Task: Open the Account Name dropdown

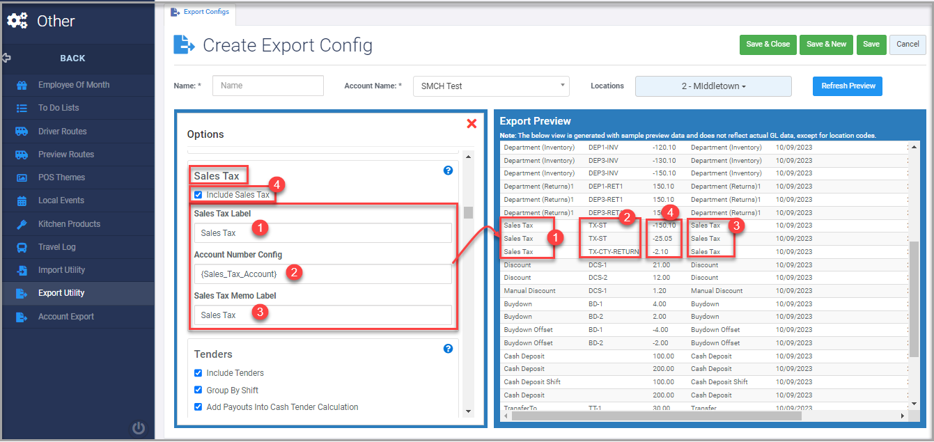Action: 491,86
